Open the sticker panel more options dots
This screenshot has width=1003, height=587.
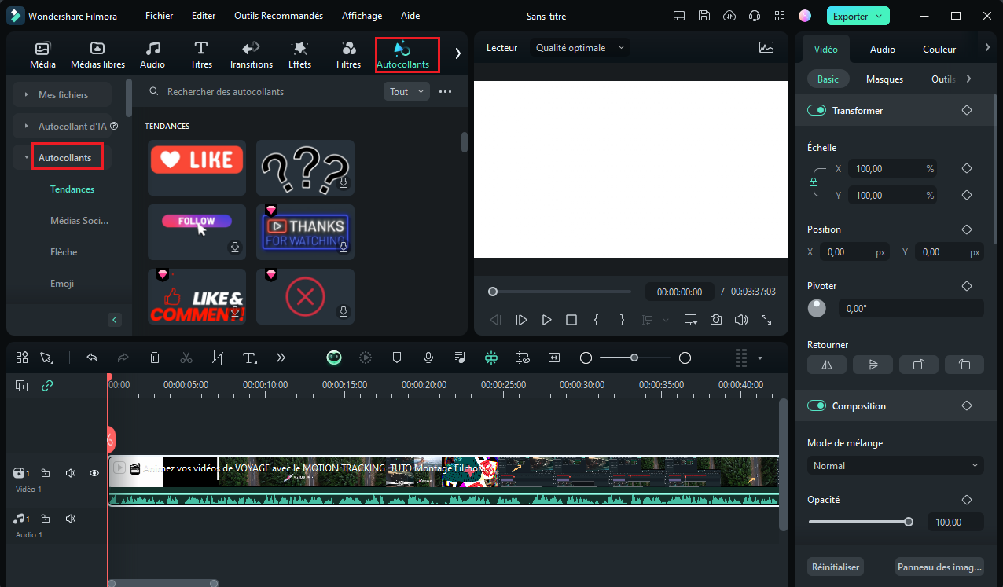(x=445, y=92)
